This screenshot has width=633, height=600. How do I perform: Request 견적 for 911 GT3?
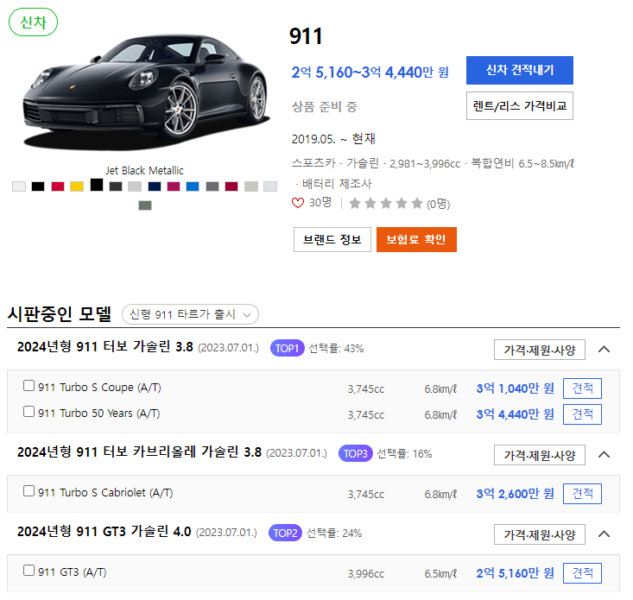(x=582, y=573)
